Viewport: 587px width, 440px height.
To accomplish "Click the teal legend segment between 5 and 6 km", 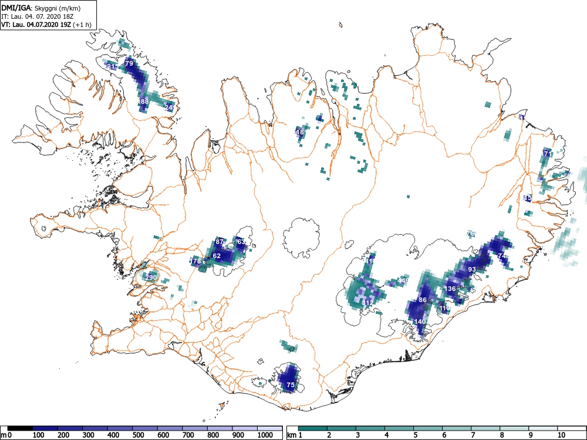I will (x=428, y=428).
